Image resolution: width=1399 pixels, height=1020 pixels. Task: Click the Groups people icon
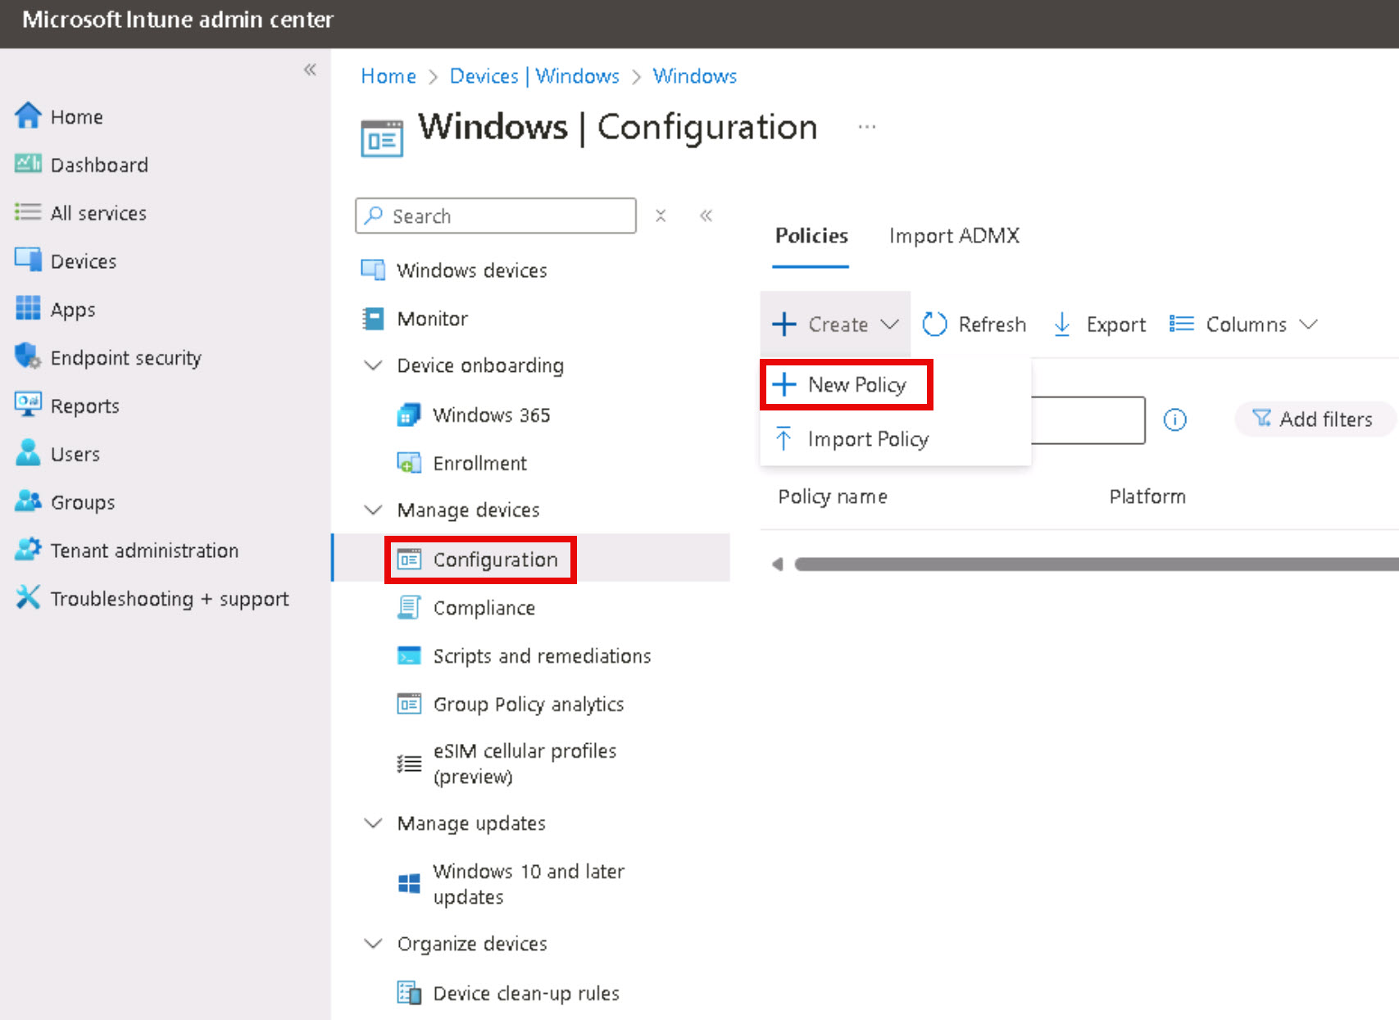pos(28,501)
